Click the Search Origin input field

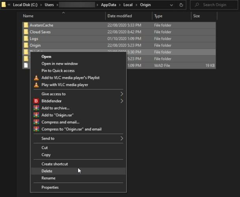click(x=214, y=5)
